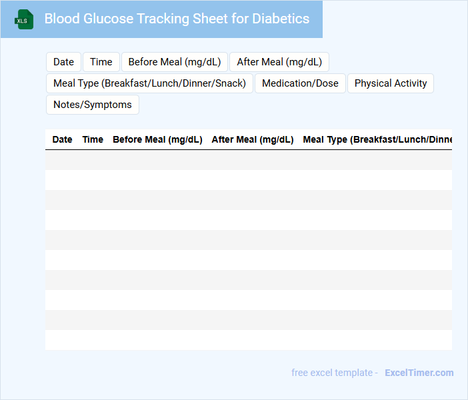The height and width of the screenshot is (400, 468).
Task: Click the Date tag button
Action: click(x=63, y=62)
